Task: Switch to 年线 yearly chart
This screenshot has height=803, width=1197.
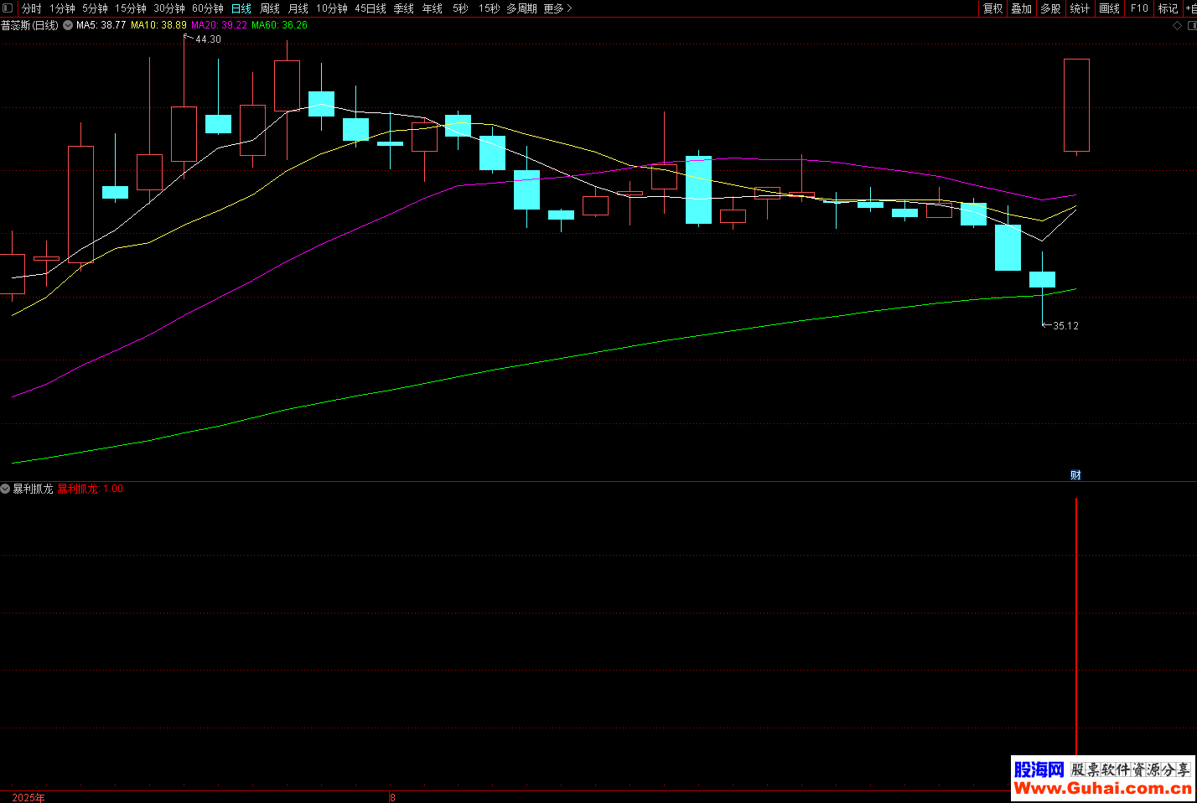Action: [433, 8]
